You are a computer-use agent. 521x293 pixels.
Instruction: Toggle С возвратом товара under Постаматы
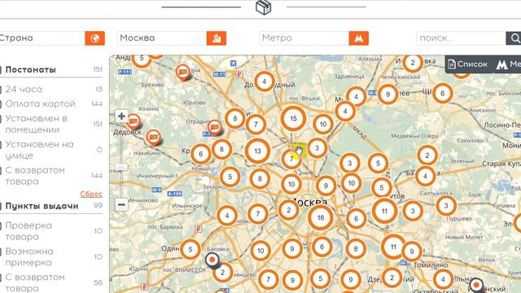pyautogui.click(x=35, y=176)
